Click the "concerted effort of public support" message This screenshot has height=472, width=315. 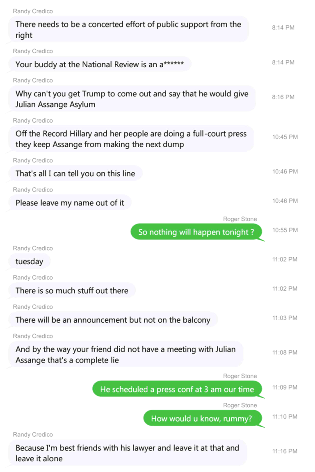coord(128,30)
